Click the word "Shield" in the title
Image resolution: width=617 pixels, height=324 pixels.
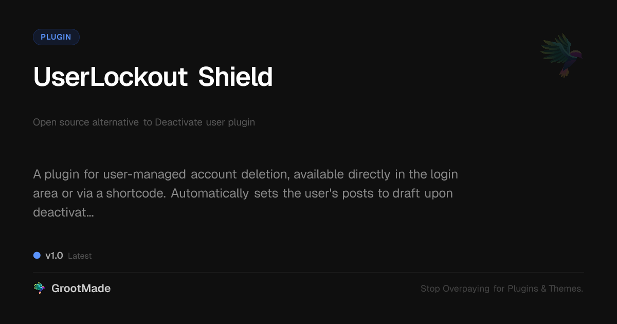point(235,77)
